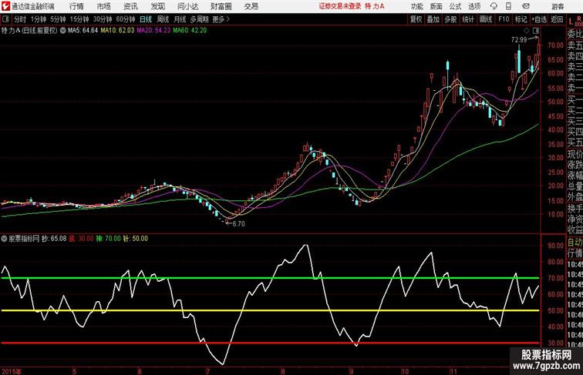Open the 市场 menu
Image resolution: width=583 pixels, height=375 pixels.
103,6
